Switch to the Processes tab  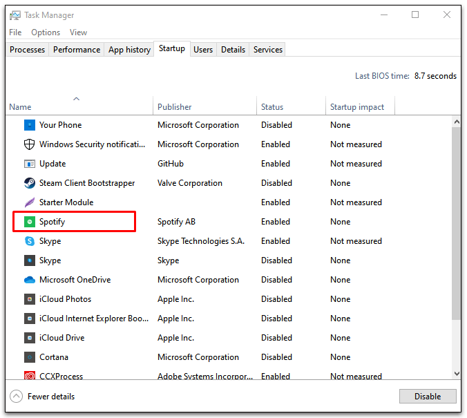pyautogui.click(x=27, y=50)
